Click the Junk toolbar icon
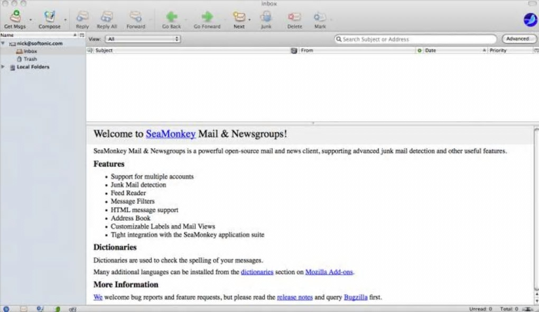Image resolution: width=539 pixels, height=312 pixels. 266,16
